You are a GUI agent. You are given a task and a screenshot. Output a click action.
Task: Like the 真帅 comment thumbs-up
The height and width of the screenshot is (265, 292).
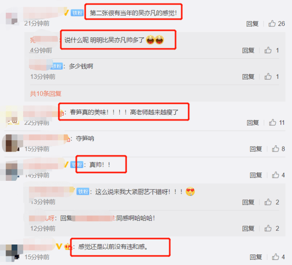click(276, 175)
